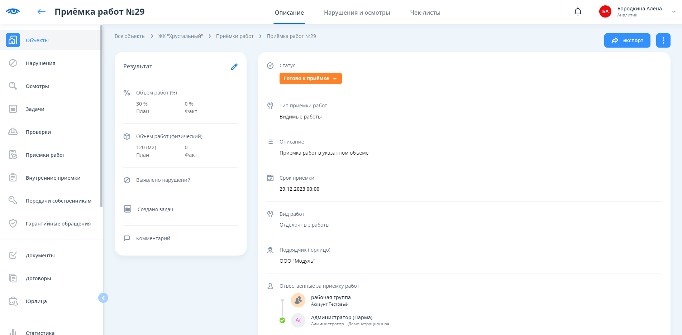The width and height of the screenshot is (682, 335).
Task: Switch to Чек-листы tab
Action: click(x=425, y=13)
